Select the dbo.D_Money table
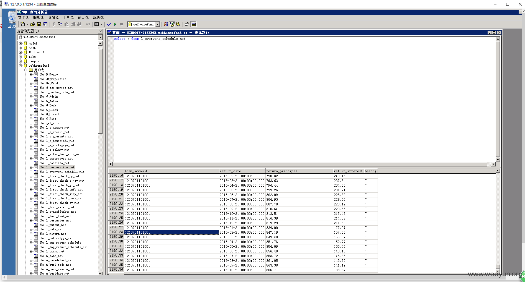This screenshot has width=525, height=282. 49,75
